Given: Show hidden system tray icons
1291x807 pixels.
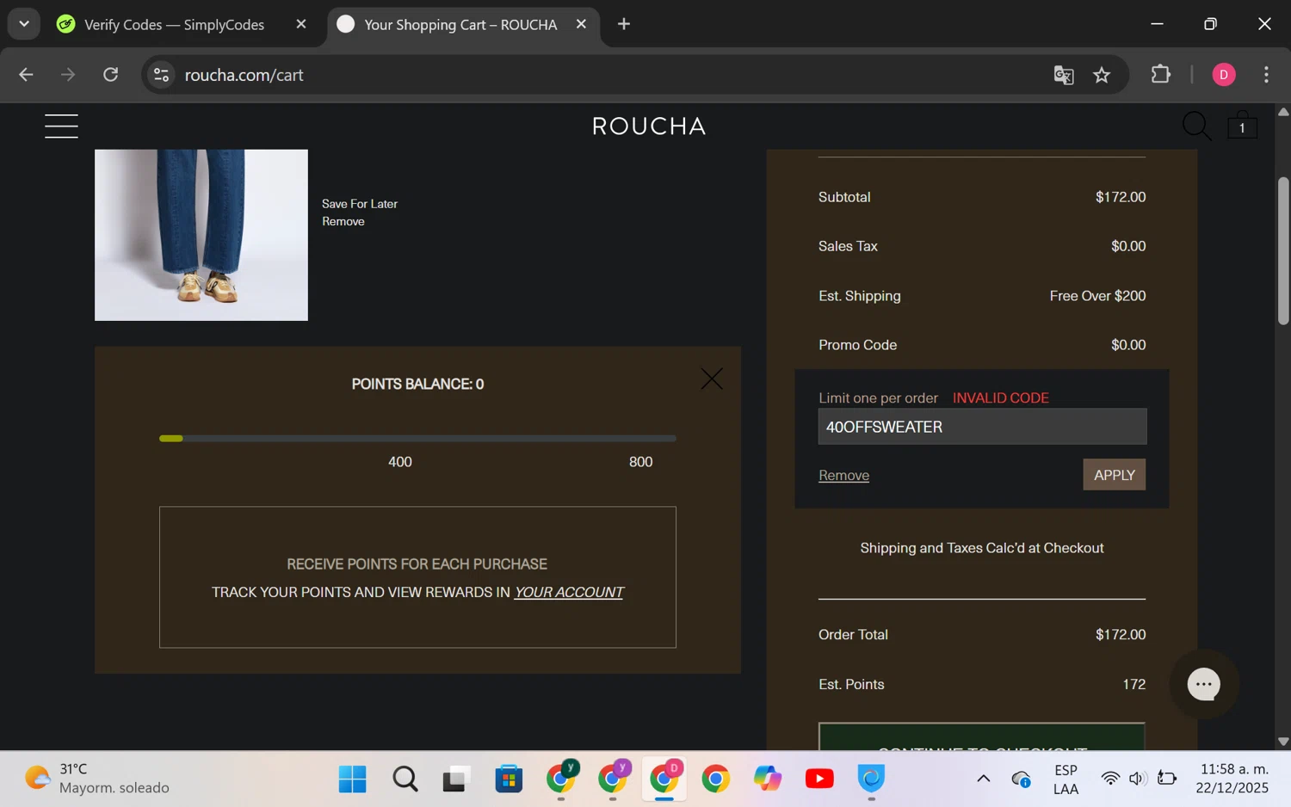Looking at the screenshot, I should [983, 779].
